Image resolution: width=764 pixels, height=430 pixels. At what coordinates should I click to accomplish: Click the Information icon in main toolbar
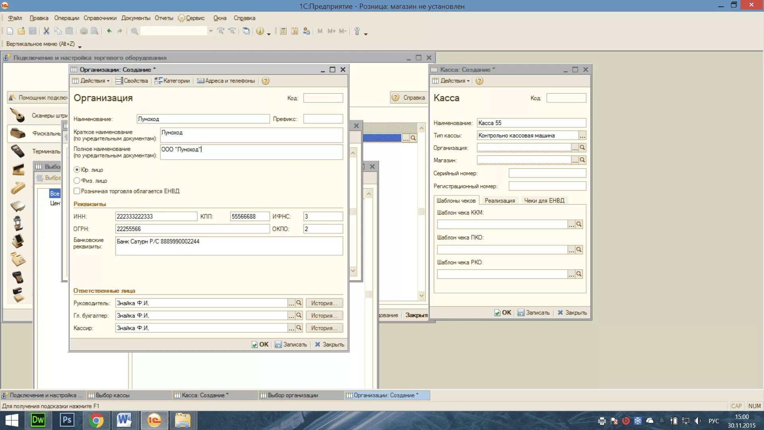tap(260, 31)
